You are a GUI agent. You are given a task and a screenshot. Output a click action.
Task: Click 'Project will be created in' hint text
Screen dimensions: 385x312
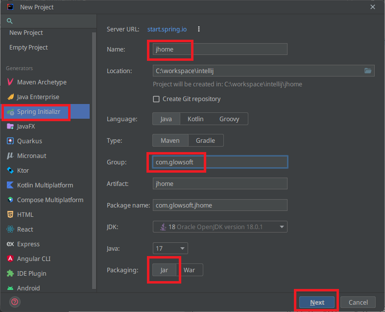tap(227, 84)
